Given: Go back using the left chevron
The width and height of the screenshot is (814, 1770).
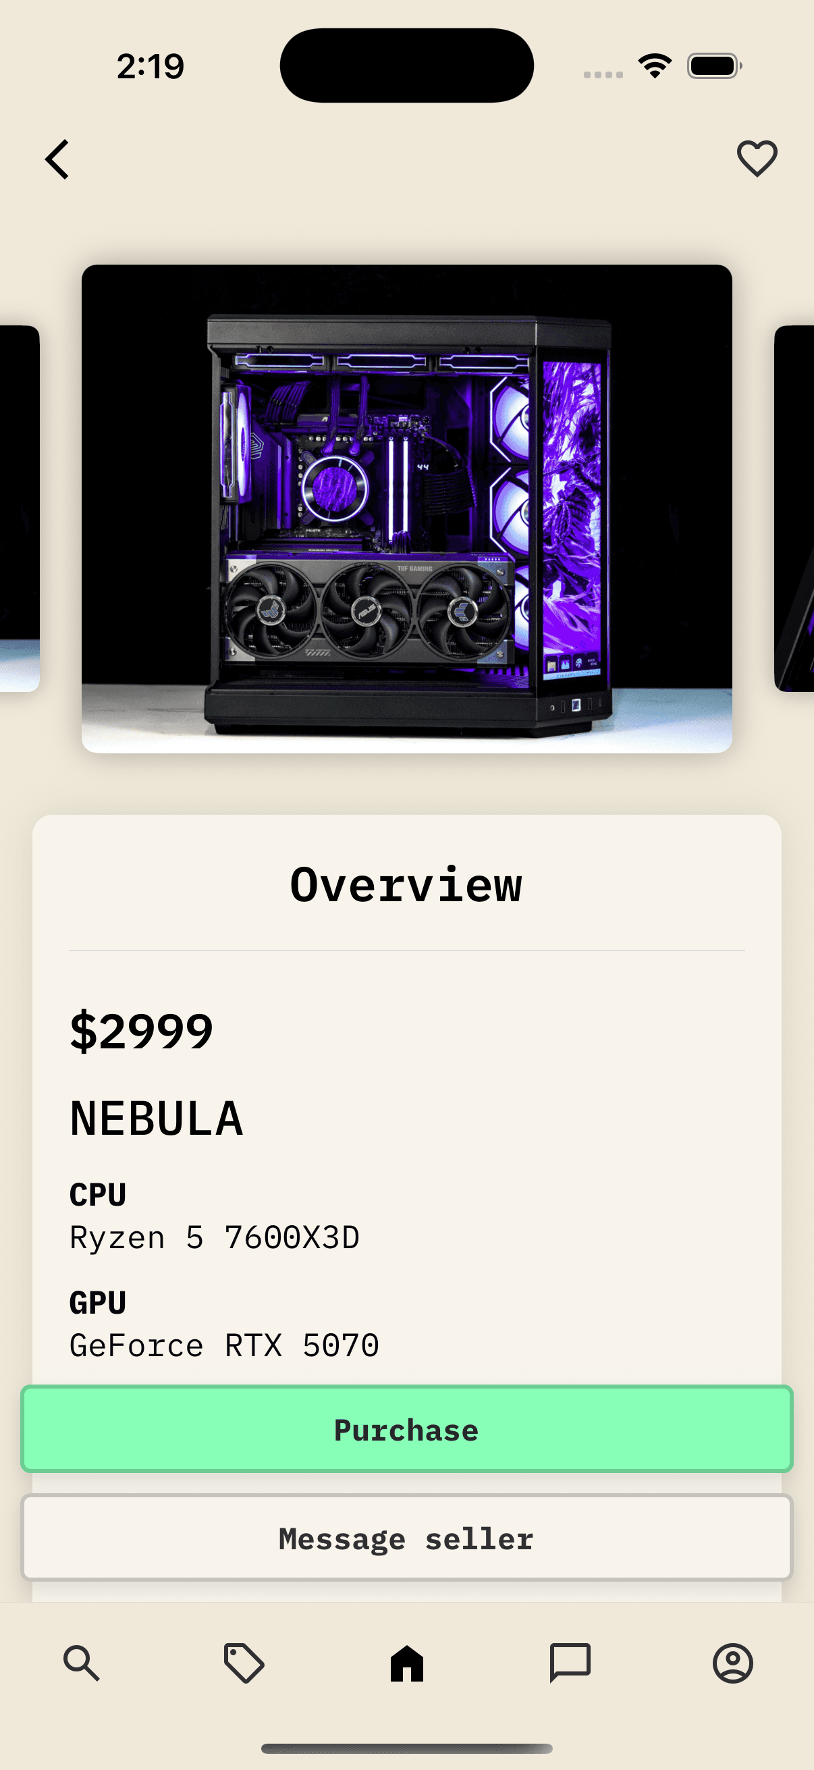Looking at the screenshot, I should point(57,159).
